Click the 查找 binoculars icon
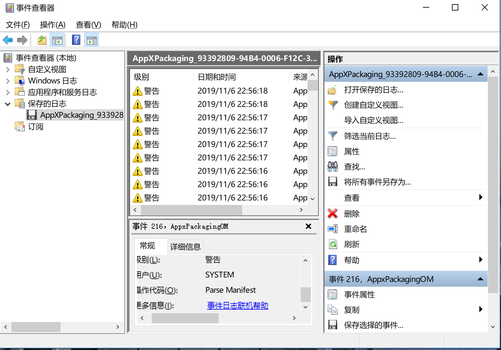This screenshot has width=501, height=350. click(x=332, y=166)
